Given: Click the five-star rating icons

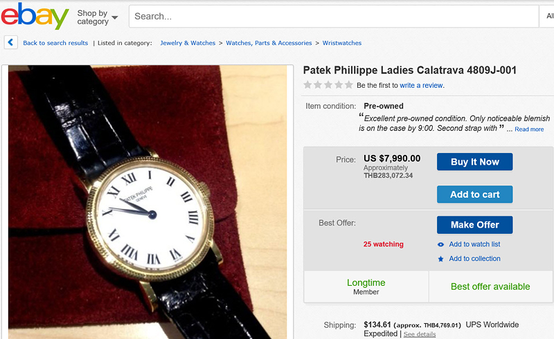Looking at the screenshot, I should (328, 85).
